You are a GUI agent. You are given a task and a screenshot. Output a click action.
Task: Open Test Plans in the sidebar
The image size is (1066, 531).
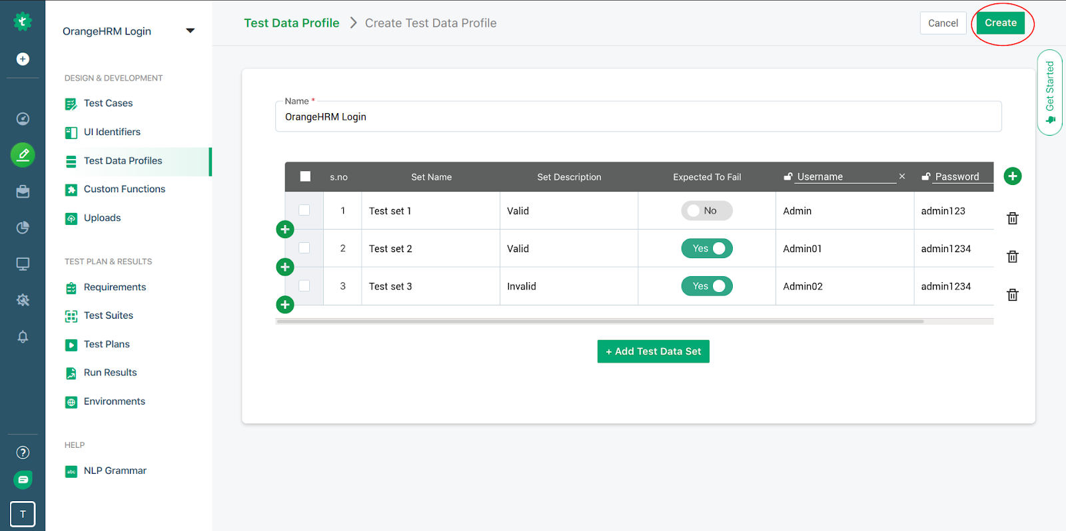[107, 344]
